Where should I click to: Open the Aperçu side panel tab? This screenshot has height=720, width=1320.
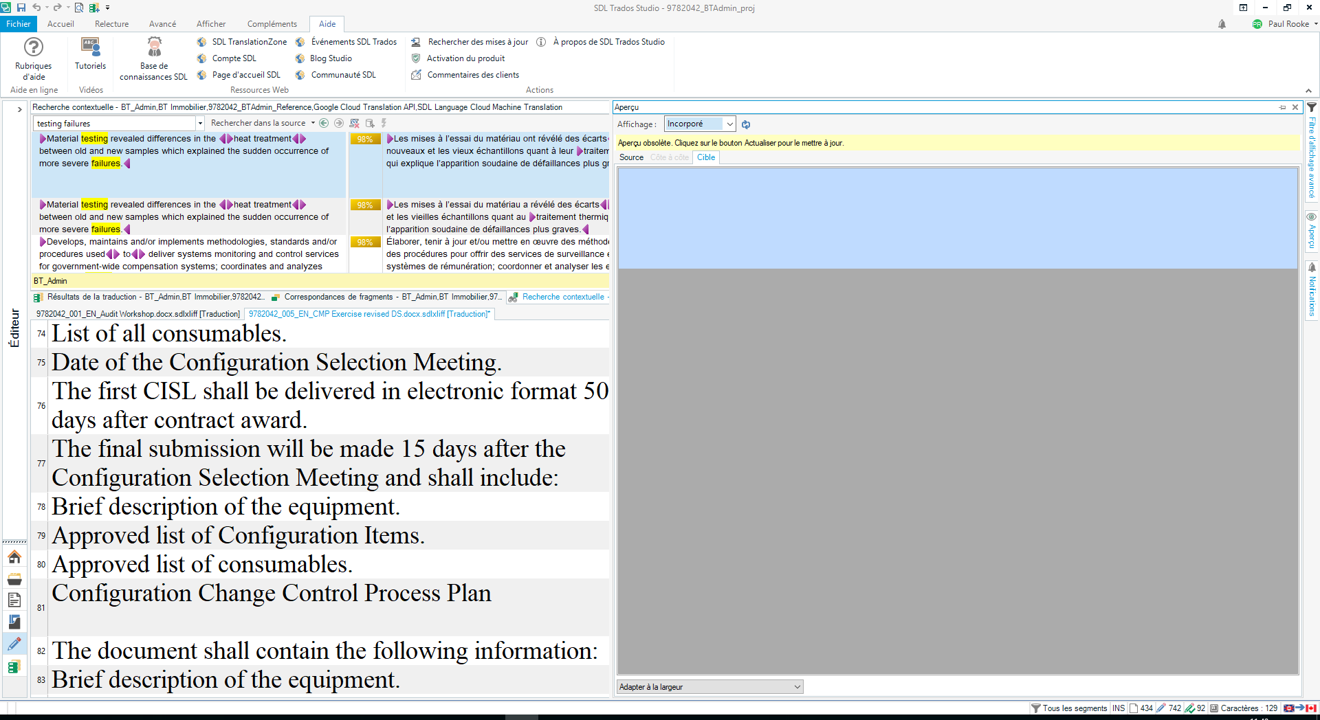click(1312, 231)
